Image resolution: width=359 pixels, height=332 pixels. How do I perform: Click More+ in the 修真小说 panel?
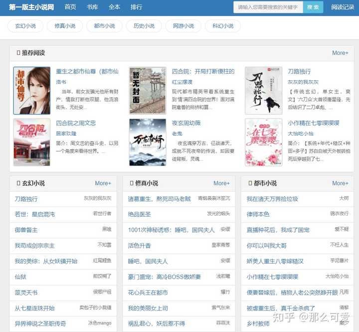pyautogui.click(x=221, y=183)
